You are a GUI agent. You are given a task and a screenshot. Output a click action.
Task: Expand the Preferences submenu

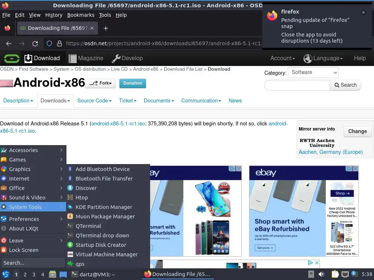[x=33, y=219]
